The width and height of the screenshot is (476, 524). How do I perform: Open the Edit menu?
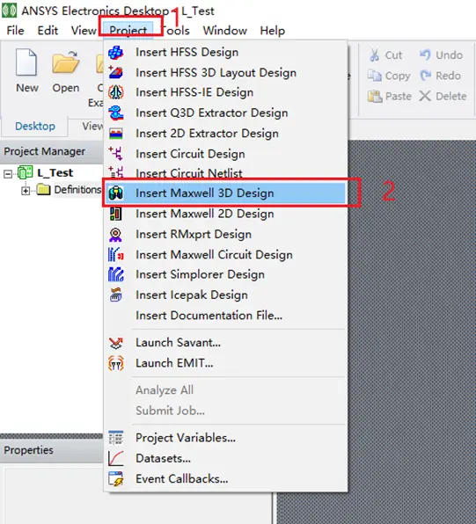[48, 31]
